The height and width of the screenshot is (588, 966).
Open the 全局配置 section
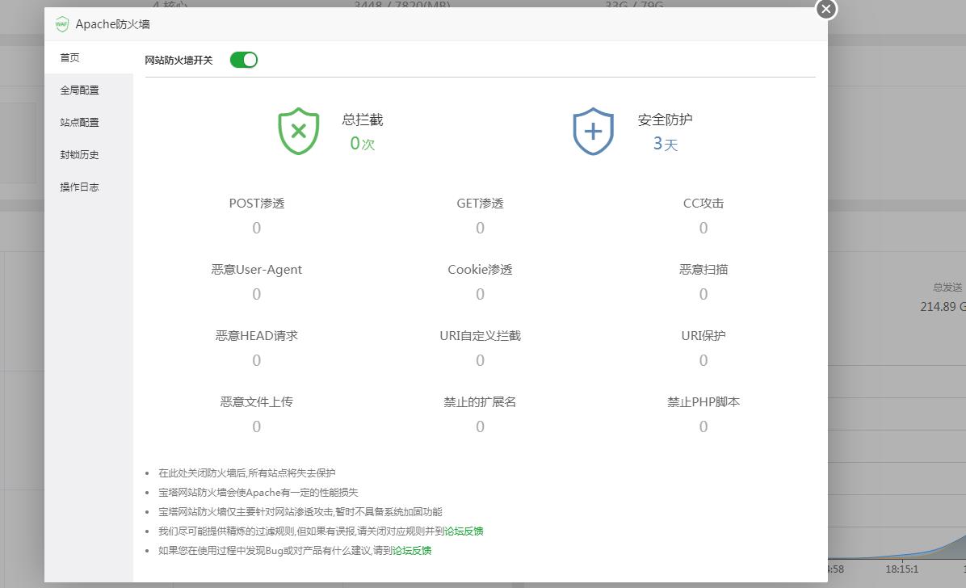point(78,90)
